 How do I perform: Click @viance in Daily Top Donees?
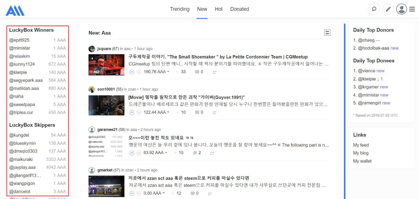367,71
